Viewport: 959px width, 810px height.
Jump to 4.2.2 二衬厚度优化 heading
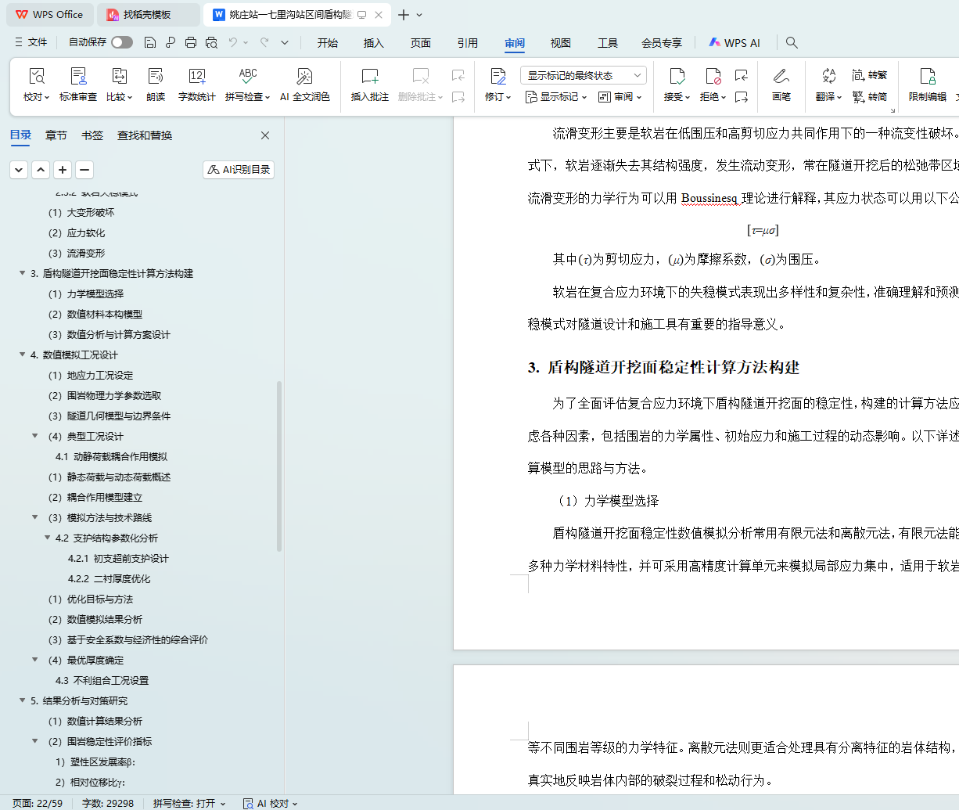(x=109, y=578)
